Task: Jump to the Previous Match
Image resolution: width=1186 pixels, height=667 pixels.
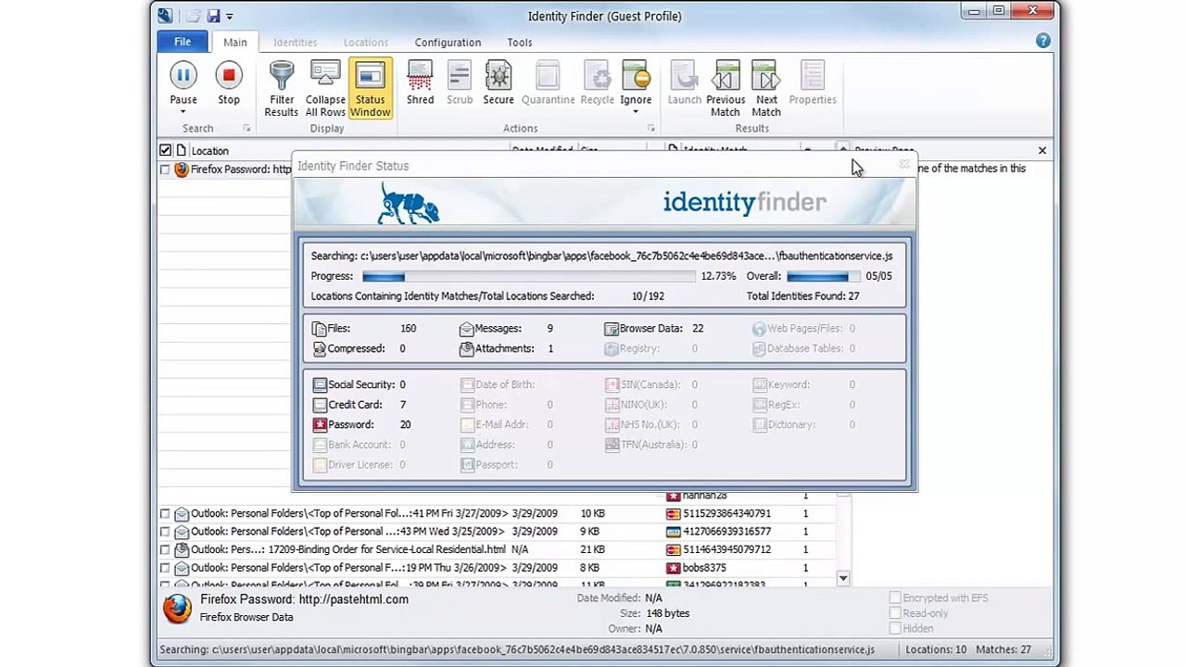Action: [725, 89]
